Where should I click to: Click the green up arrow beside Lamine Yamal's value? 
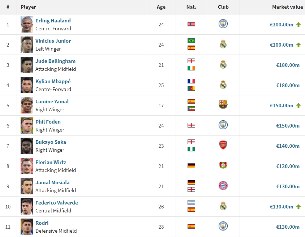pyautogui.click(x=298, y=105)
